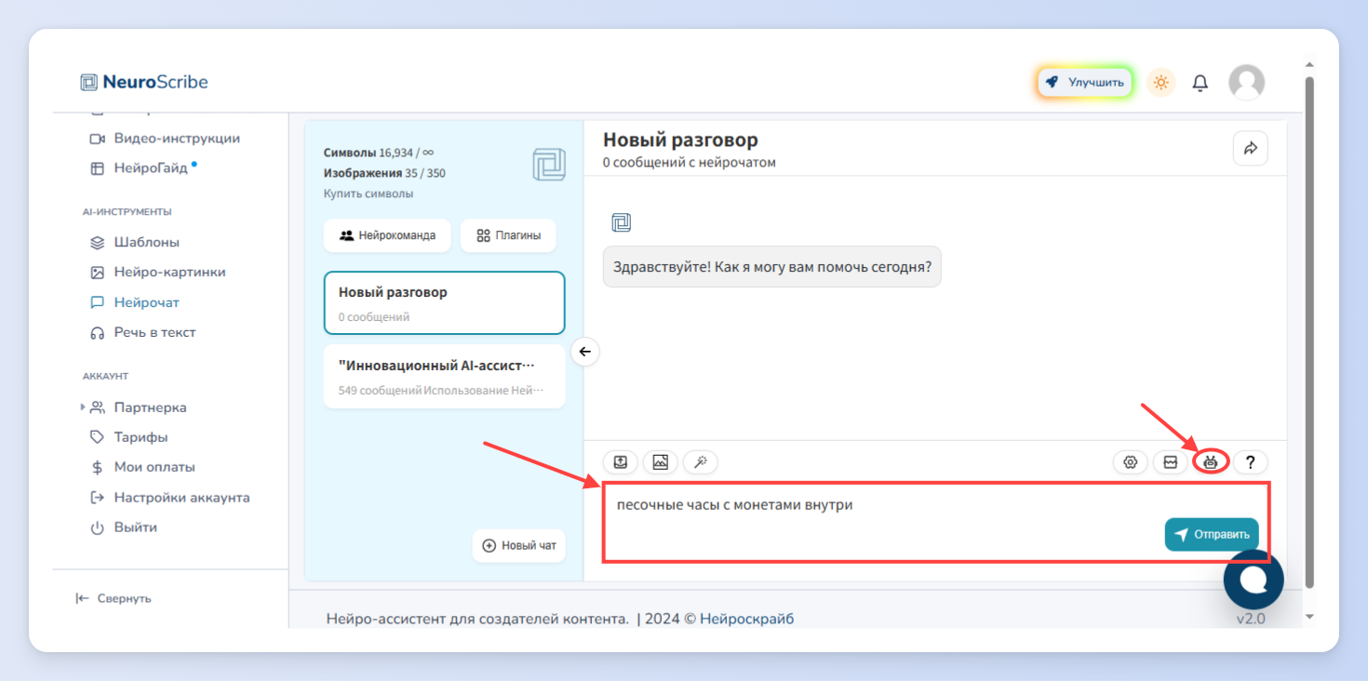
Task: Select Нейрочат in the sidebar
Action: 135,302
